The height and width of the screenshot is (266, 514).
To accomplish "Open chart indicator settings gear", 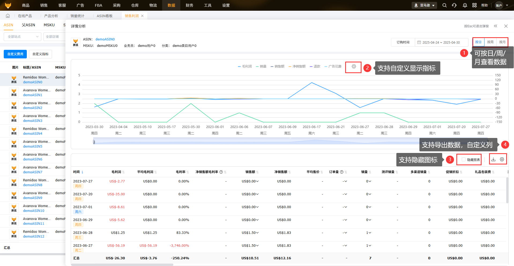I will tap(354, 67).
